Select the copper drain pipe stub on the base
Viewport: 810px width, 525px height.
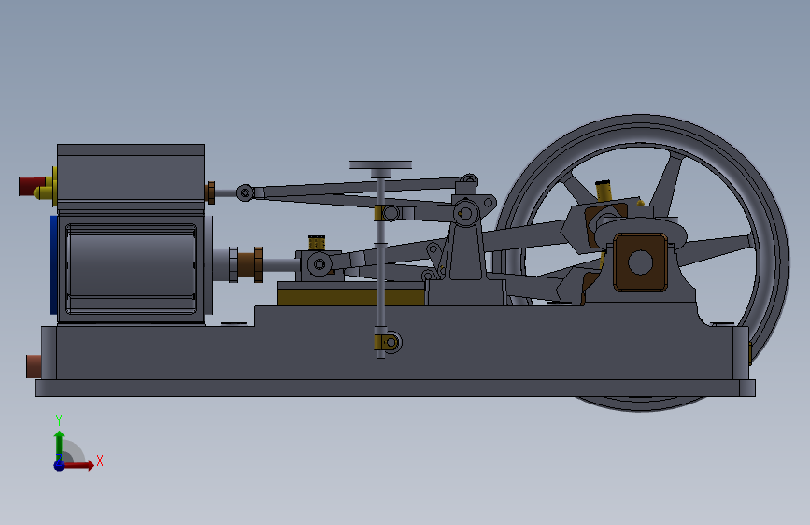click(x=34, y=366)
